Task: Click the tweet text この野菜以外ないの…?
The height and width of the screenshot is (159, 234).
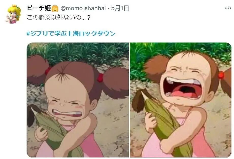Action: tap(58, 18)
